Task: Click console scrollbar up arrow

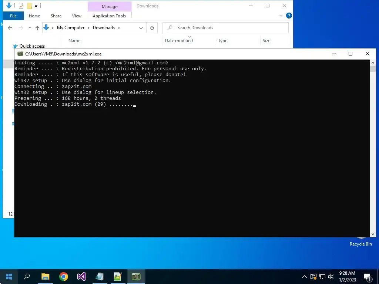Action: pos(373,63)
